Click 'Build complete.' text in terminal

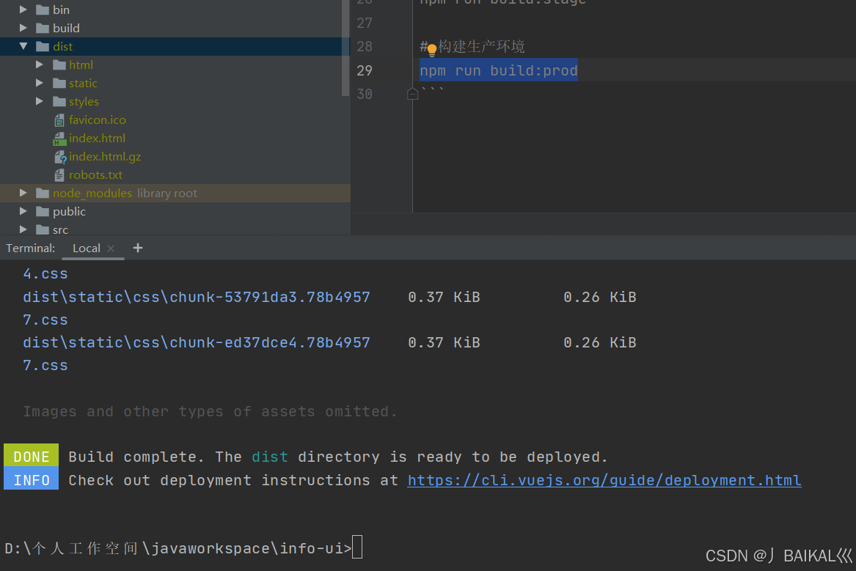(136, 457)
